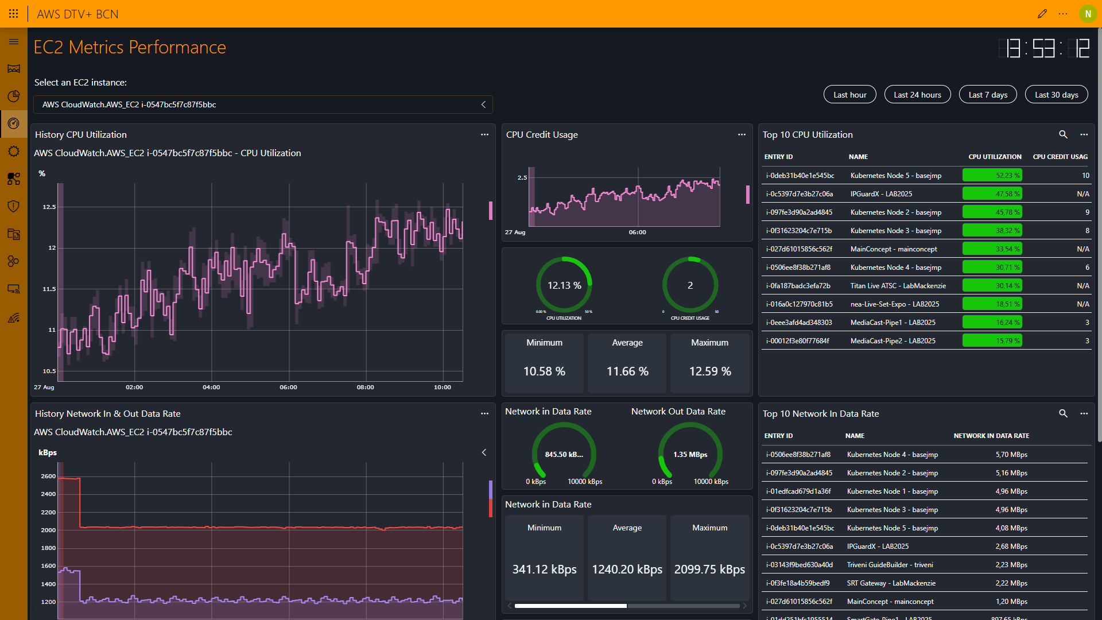
Task: Open History CPU Utilization options menu
Action: (x=484, y=134)
